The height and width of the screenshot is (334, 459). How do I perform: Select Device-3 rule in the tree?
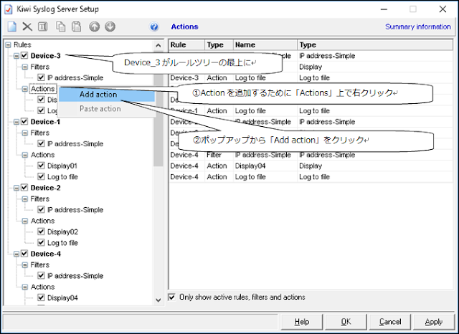click(45, 56)
